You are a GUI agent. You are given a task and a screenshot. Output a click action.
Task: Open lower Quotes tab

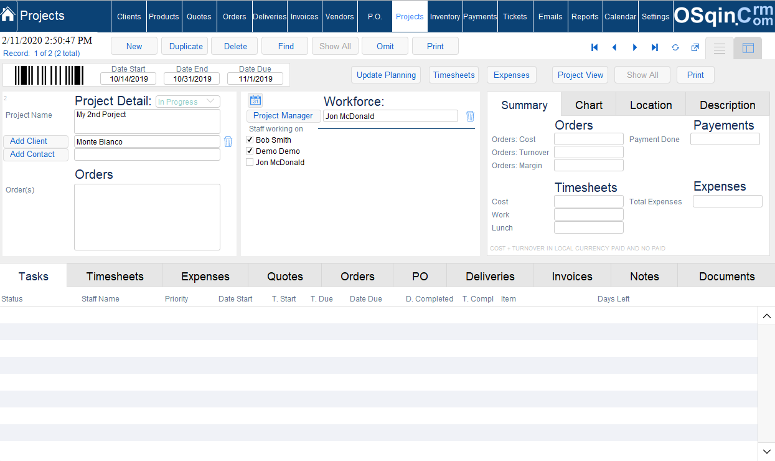point(285,276)
